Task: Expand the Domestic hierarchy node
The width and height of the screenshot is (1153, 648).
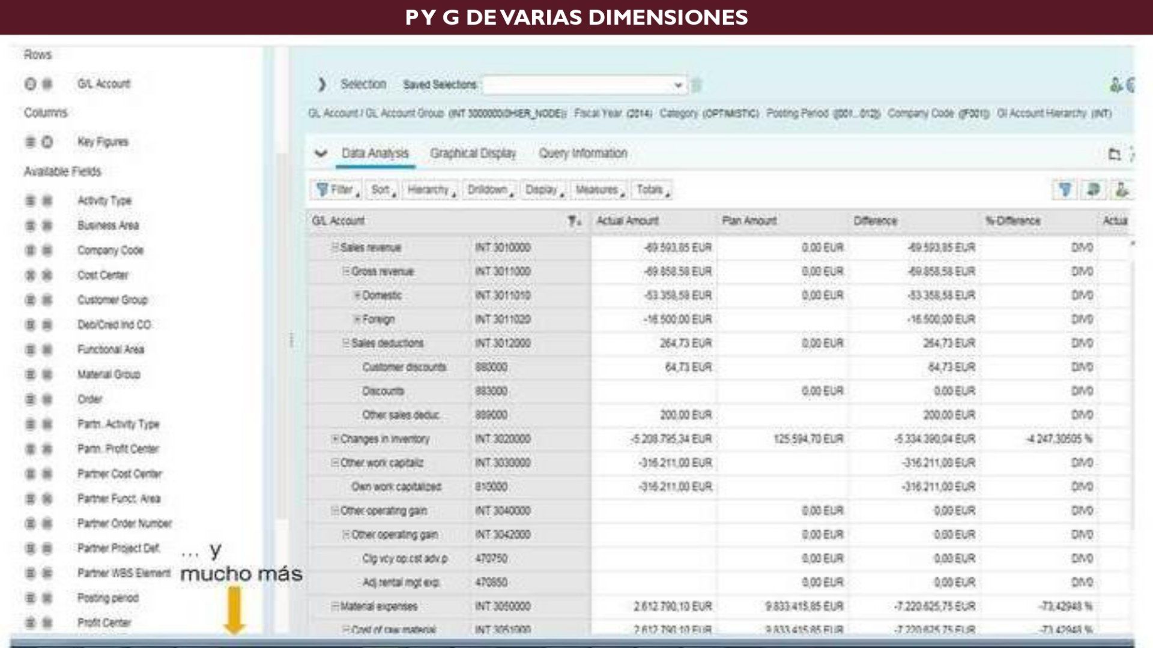Action: [x=357, y=295]
